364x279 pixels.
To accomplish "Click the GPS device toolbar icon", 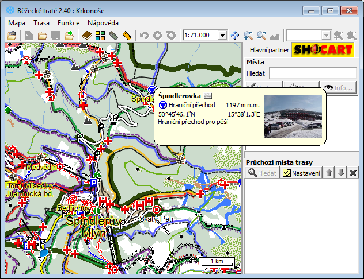I will point(113,36).
